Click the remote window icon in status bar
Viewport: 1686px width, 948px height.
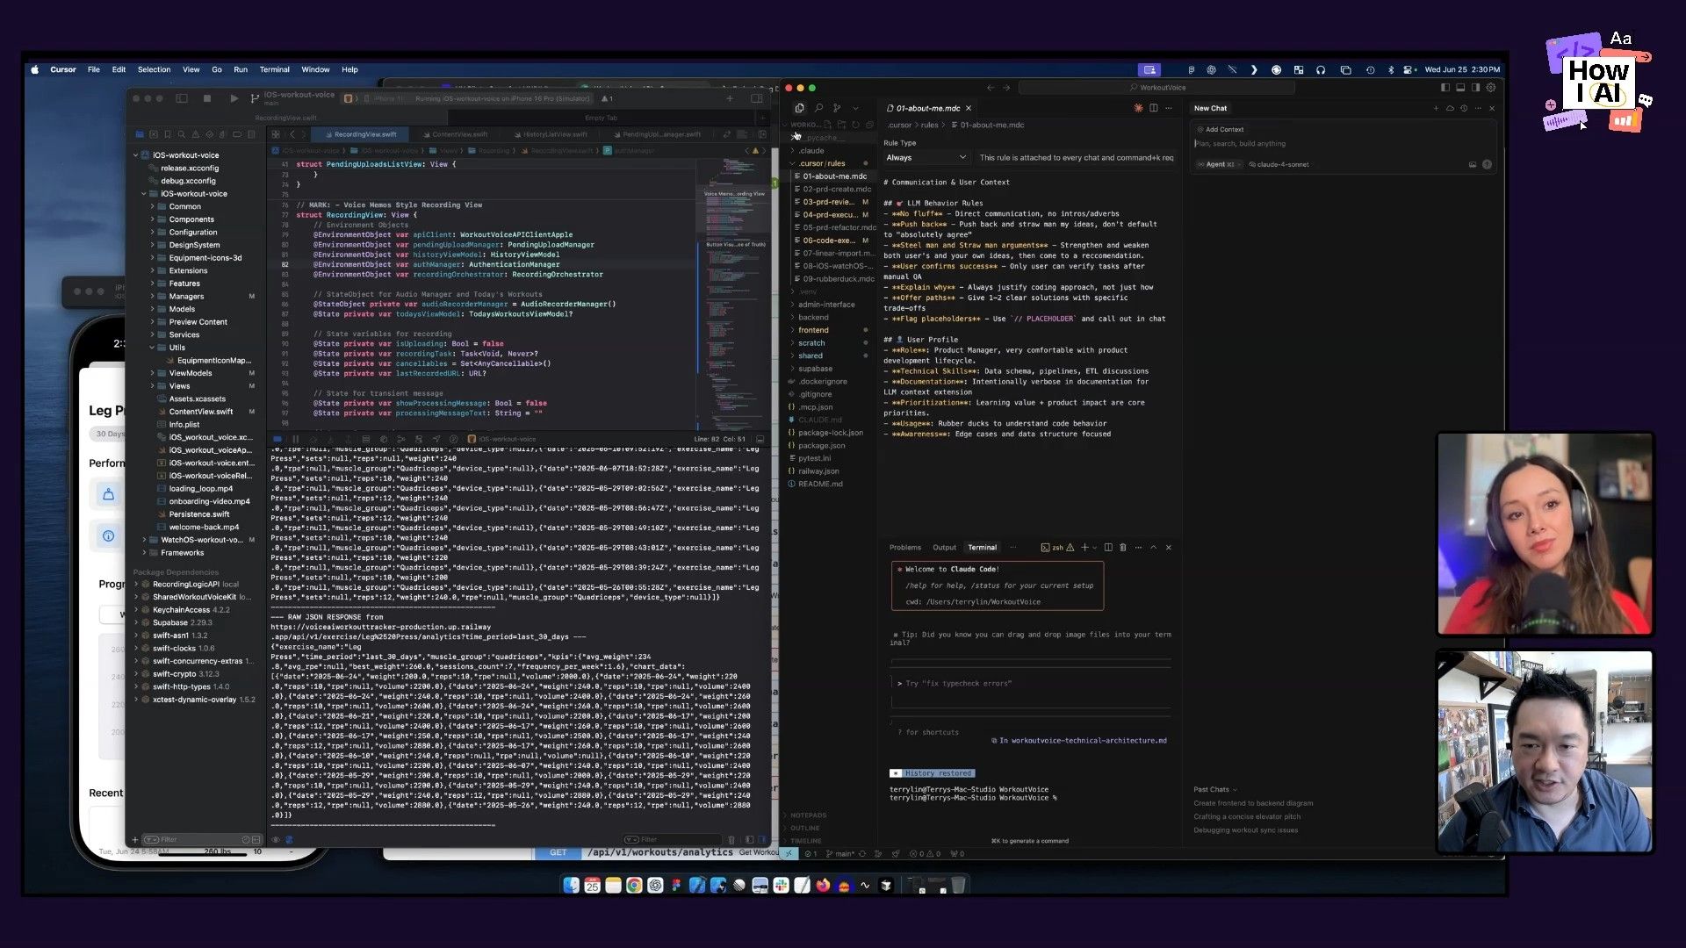pos(789,853)
